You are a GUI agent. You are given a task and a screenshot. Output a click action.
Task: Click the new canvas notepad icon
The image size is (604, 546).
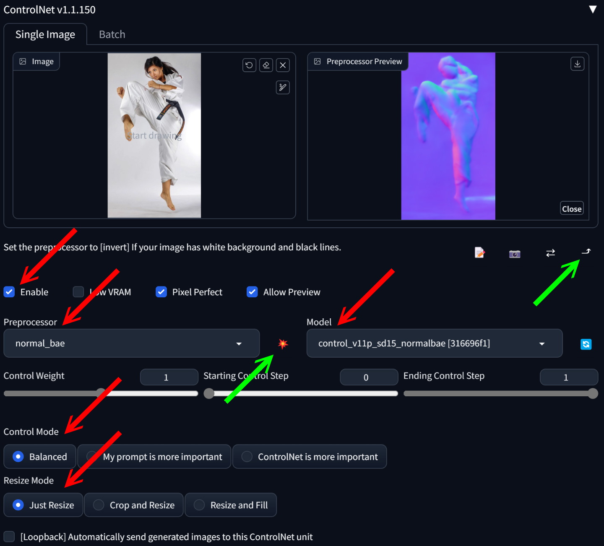pyautogui.click(x=479, y=252)
